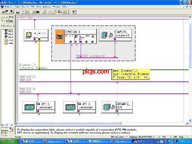Click the exclamation mark toolbar icon

pyautogui.click(x=69, y=12)
